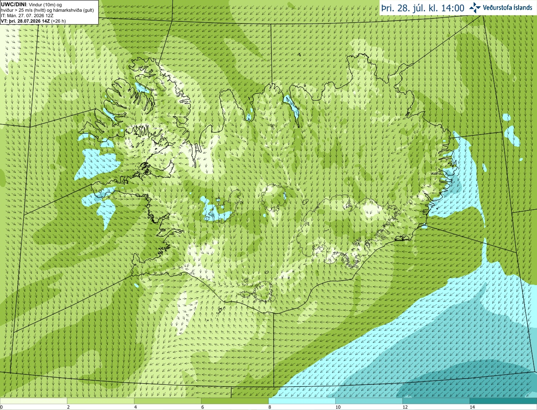Pick the pale yellow 0–2 legend swatch
The height and width of the screenshot is (410, 537).
pos(34,401)
